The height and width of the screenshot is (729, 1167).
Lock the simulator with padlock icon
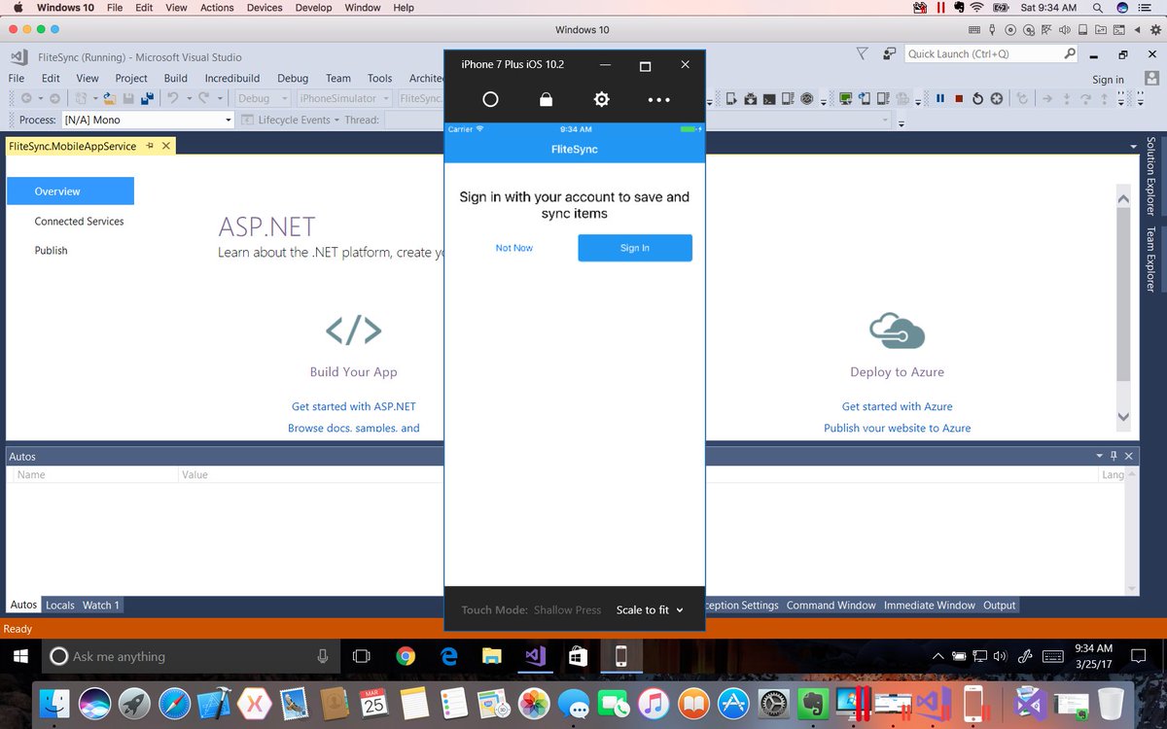(546, 99)
